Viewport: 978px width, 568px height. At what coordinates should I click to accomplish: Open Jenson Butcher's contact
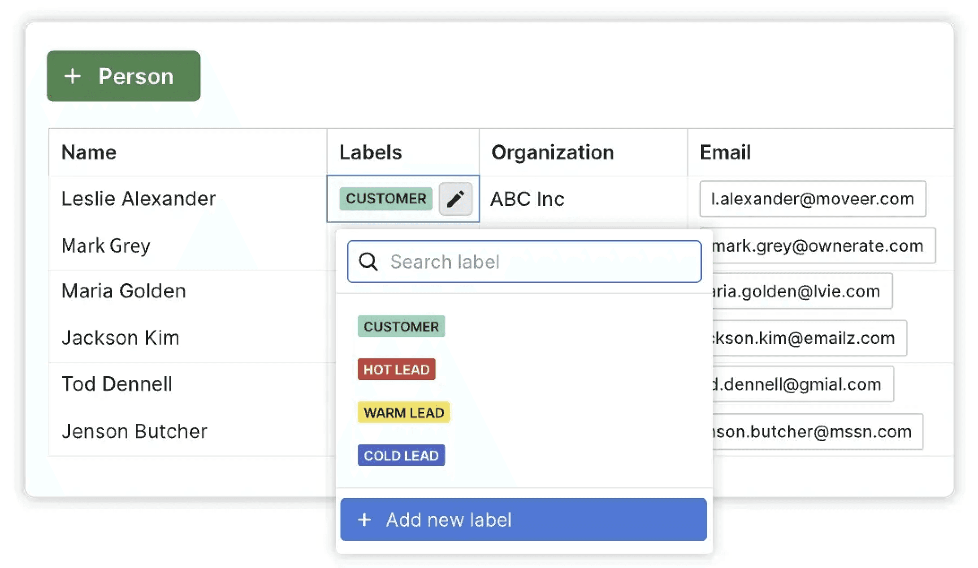tap(134, 431)
